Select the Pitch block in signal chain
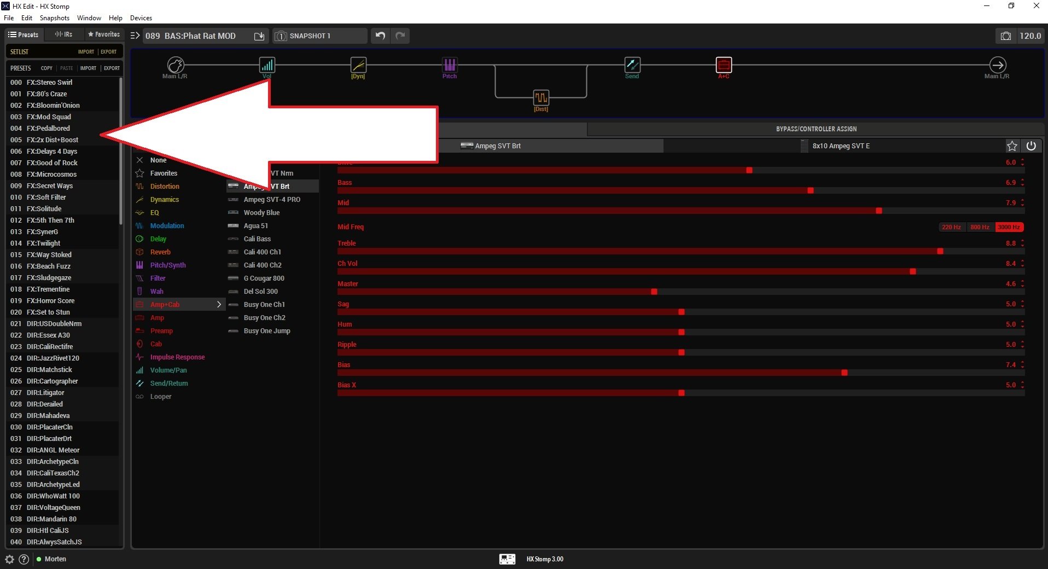Image resolution: width=1048 pixels, height=569 pixels. (450, 65)
